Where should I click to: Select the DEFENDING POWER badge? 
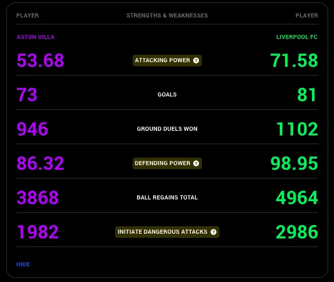pyautogui.click(x=167, y=163)
